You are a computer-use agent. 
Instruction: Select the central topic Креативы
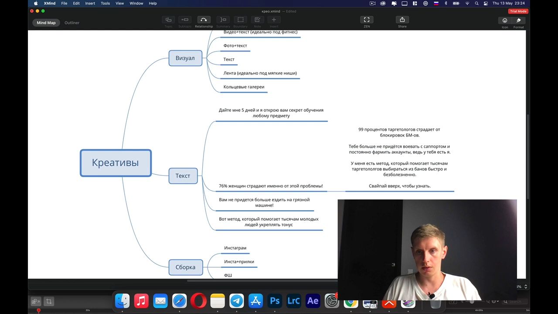[x=116, y=163]
